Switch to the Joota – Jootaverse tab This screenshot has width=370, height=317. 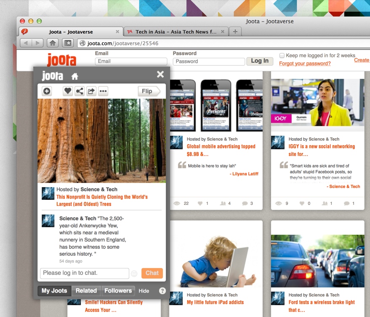71,32
